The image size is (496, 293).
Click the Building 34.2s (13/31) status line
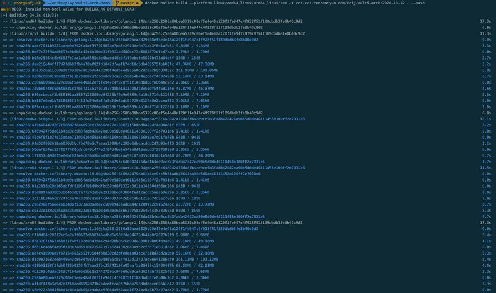pos(30,15)
